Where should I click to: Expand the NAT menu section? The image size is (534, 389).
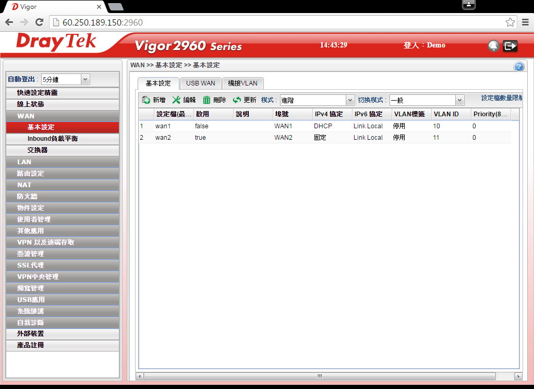63,185
